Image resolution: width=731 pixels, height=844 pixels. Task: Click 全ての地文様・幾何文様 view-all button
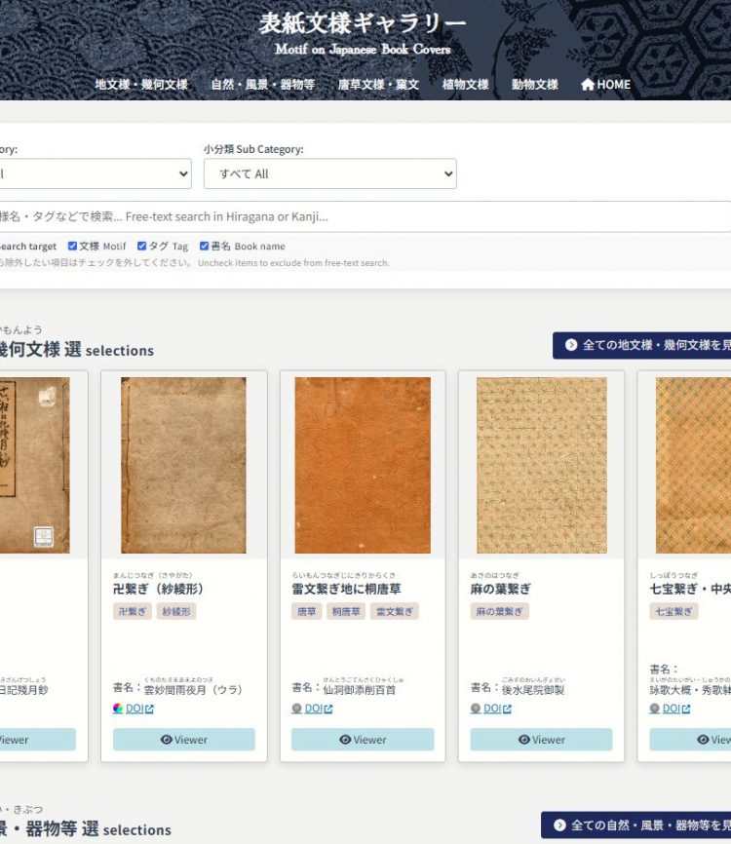641,345
